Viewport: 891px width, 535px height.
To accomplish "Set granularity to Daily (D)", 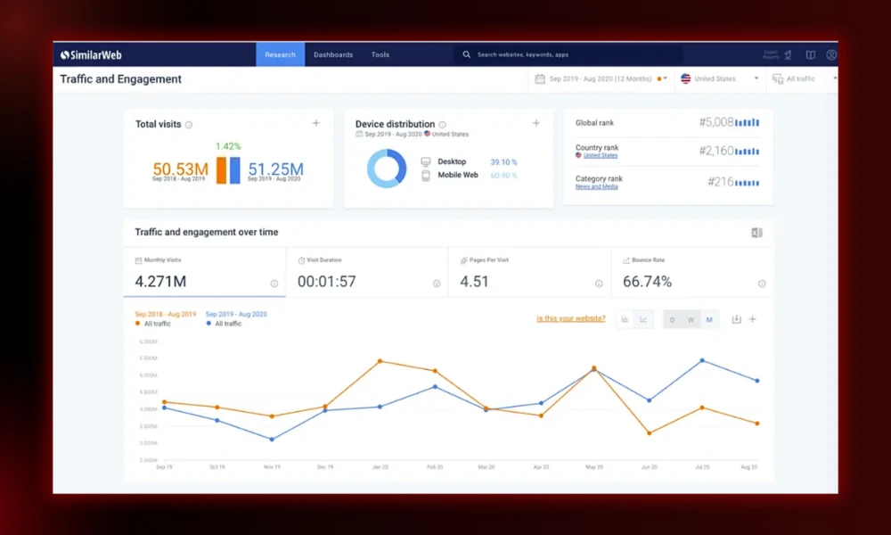I will pos(672,319).
